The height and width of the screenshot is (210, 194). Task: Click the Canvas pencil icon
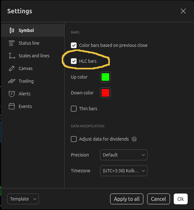tap(12, 68)
